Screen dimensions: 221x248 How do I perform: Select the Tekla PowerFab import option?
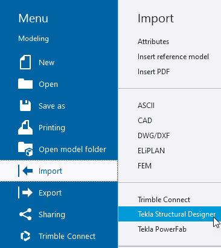tap(162, 229)
